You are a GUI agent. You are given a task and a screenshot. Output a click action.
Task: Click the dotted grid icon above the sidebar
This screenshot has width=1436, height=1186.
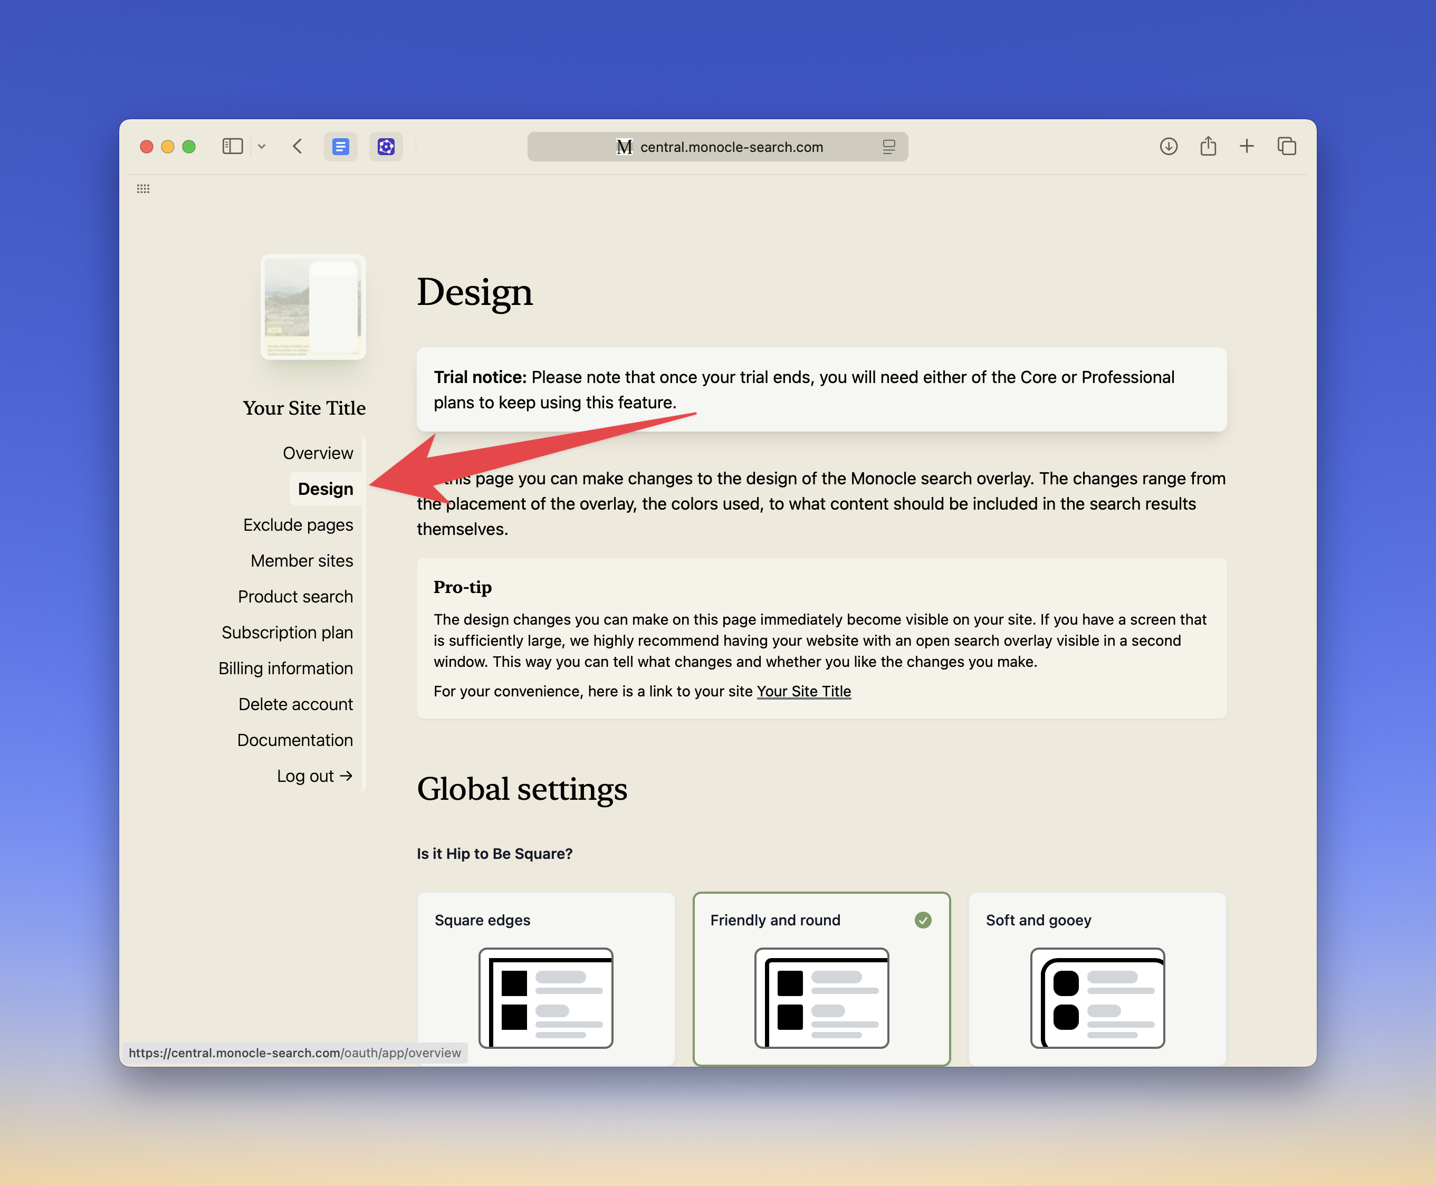coord(143,188)
